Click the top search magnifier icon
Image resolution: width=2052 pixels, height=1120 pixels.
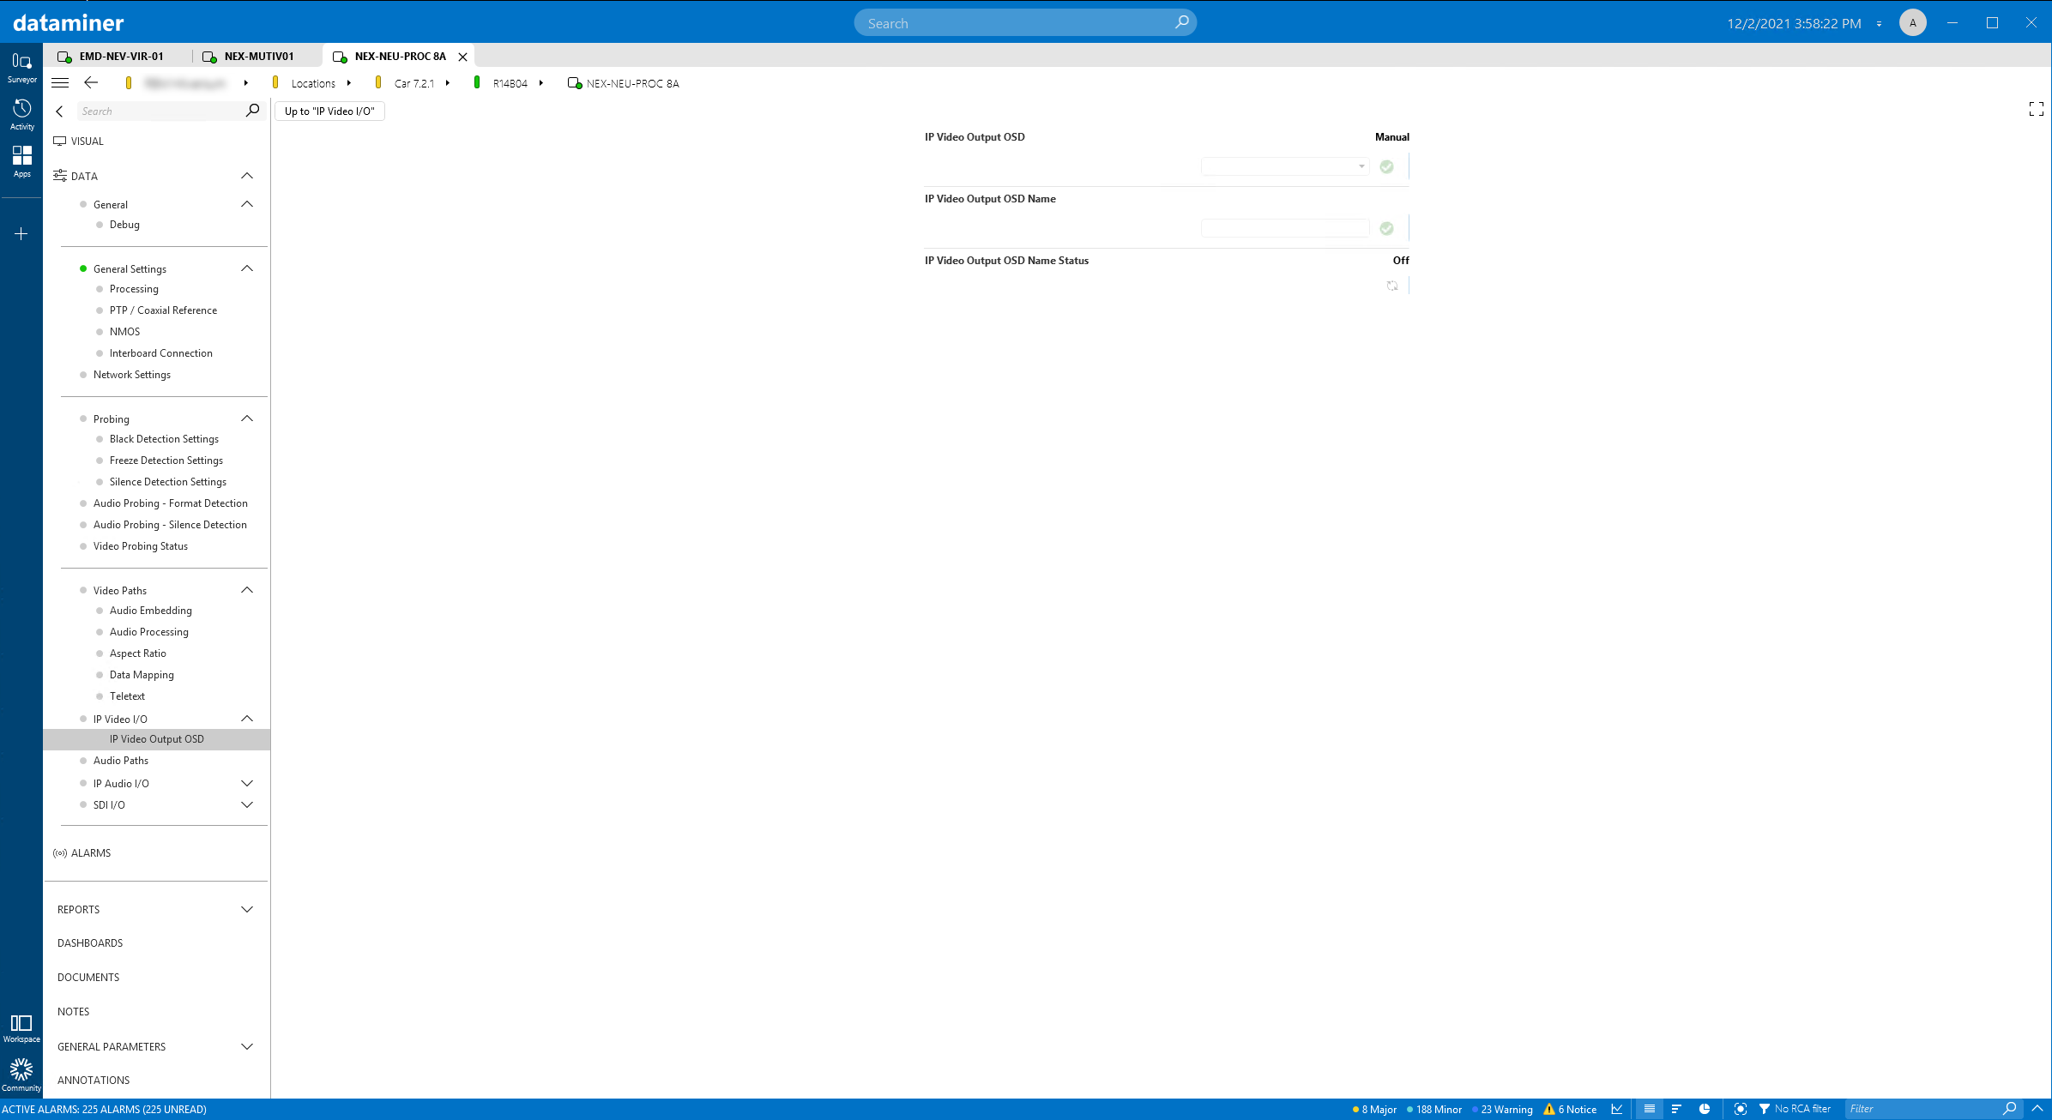tap(1181, 22)
